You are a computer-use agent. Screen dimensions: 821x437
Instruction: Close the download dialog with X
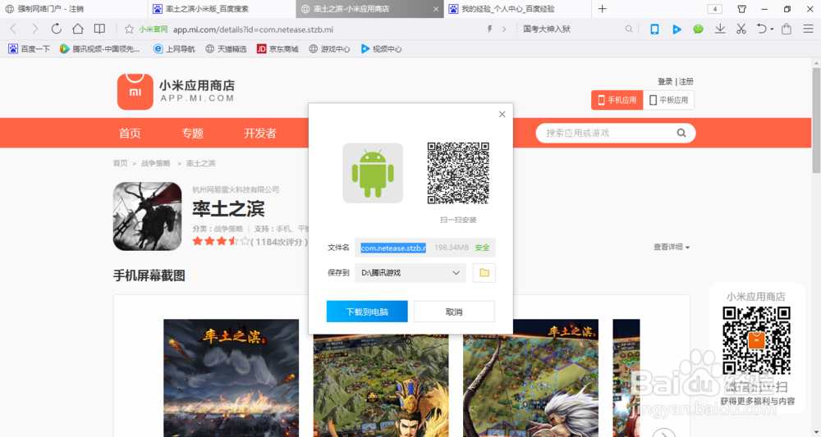502,114
